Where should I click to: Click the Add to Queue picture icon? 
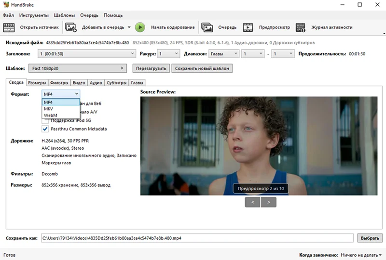pyautogui.click(x=71, y=27)
